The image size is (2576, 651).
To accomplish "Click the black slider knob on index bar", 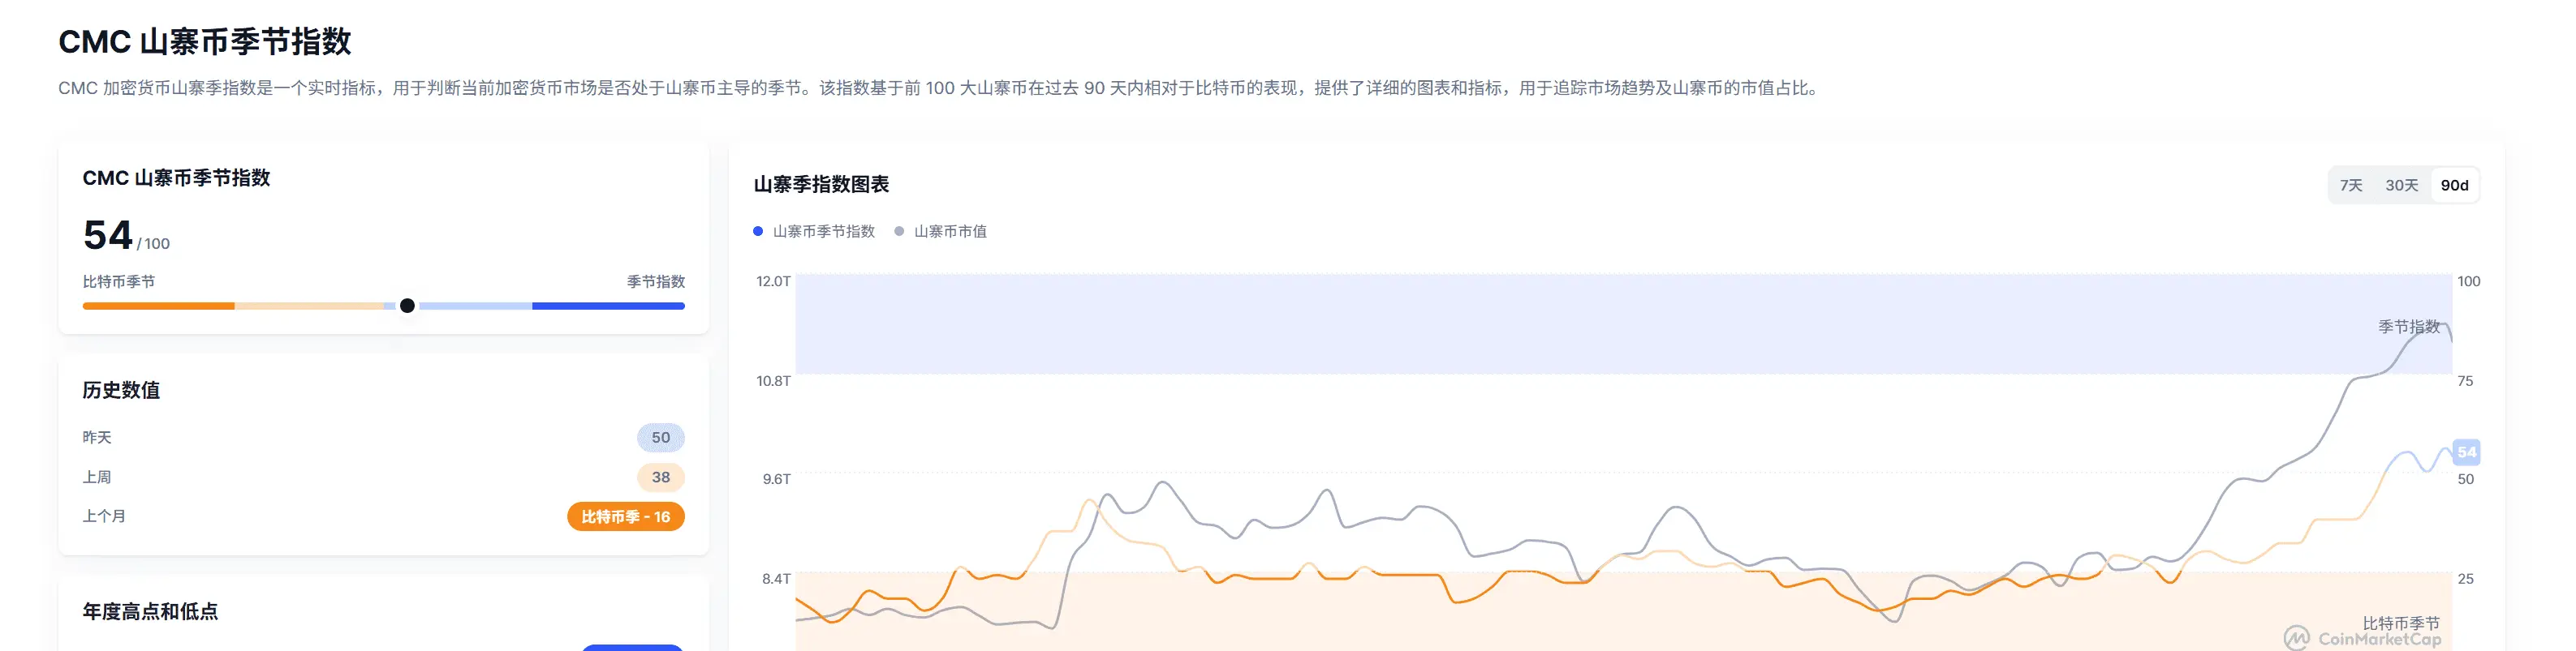I will tap(407, 306).
